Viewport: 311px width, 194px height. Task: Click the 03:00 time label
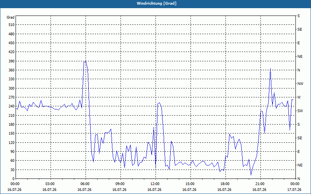50,184
